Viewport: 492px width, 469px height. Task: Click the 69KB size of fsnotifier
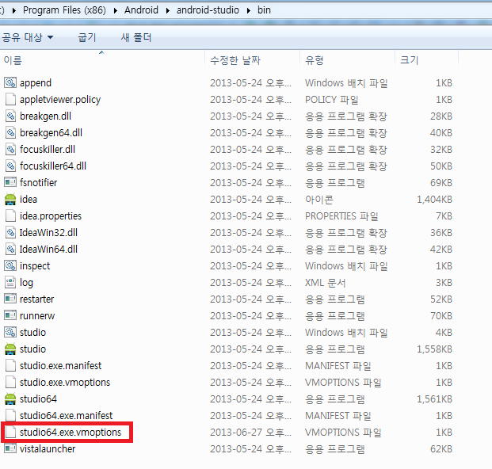(441, 183)
